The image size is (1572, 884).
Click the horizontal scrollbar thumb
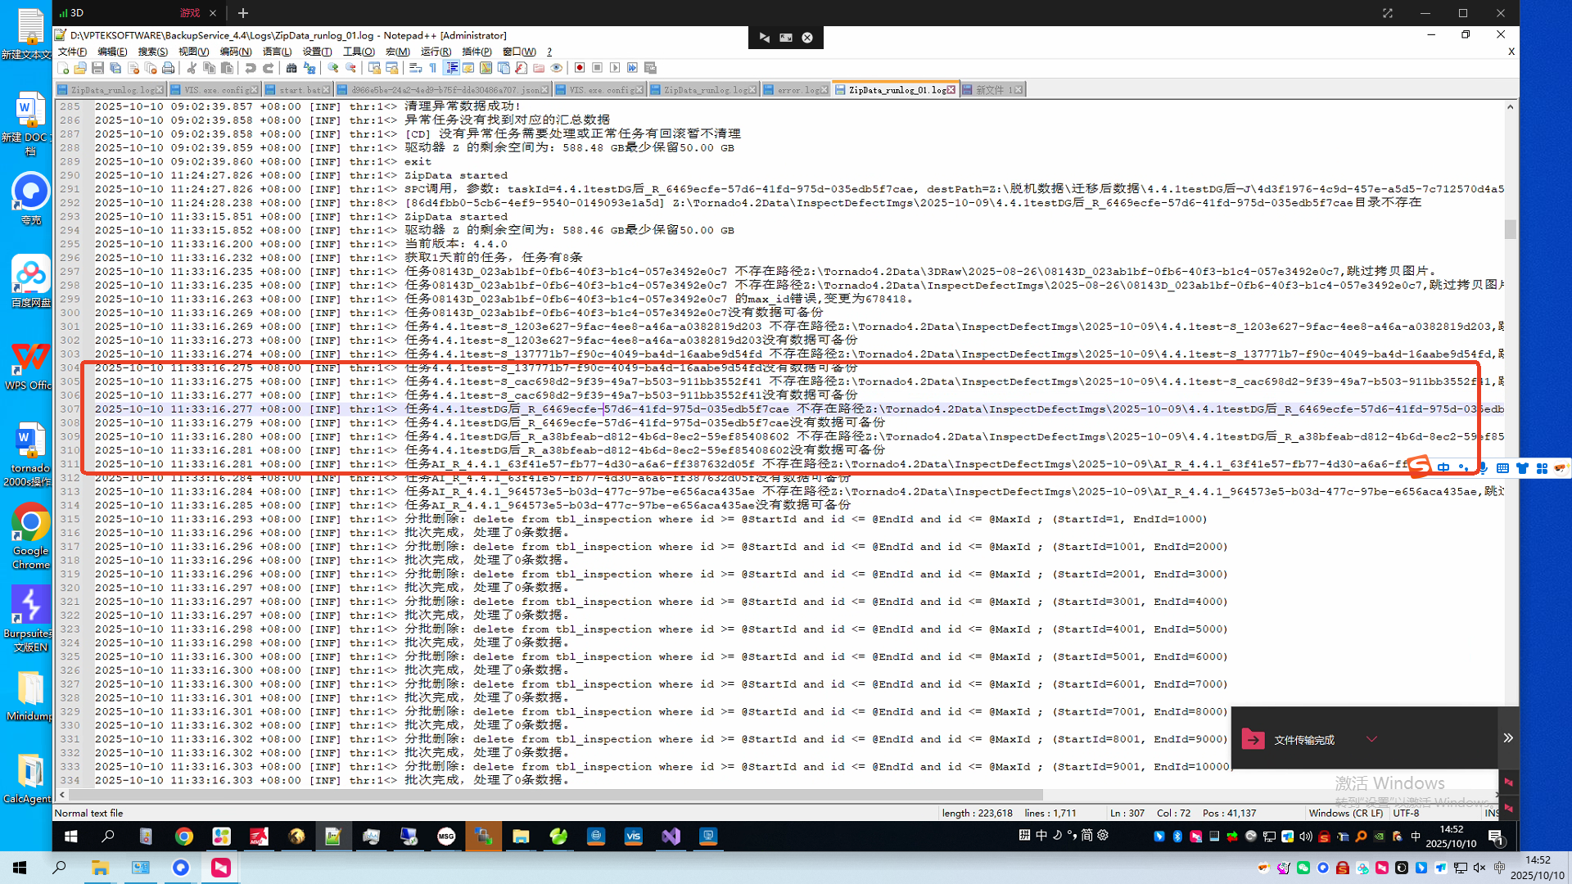(557, 795)
